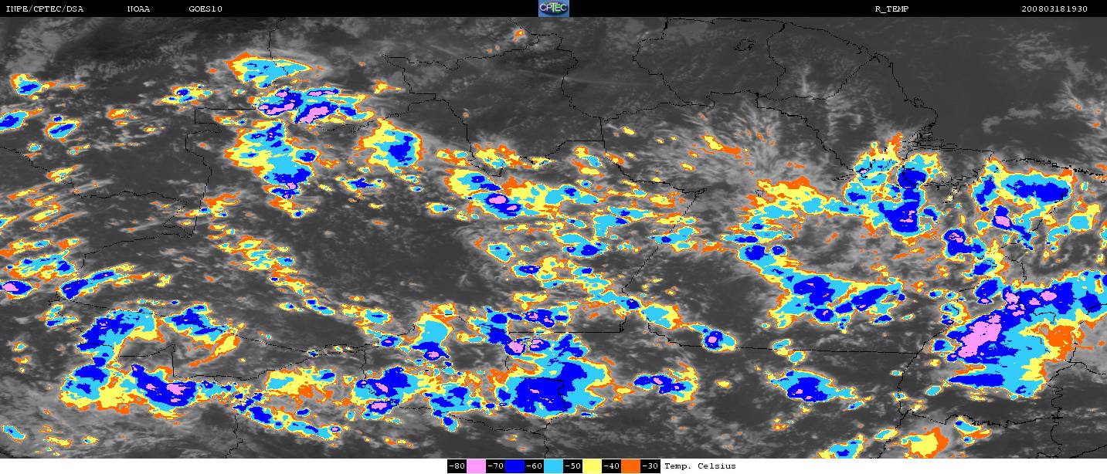Click the -60 legend value
1107x474 pixels.
point(534,466)
